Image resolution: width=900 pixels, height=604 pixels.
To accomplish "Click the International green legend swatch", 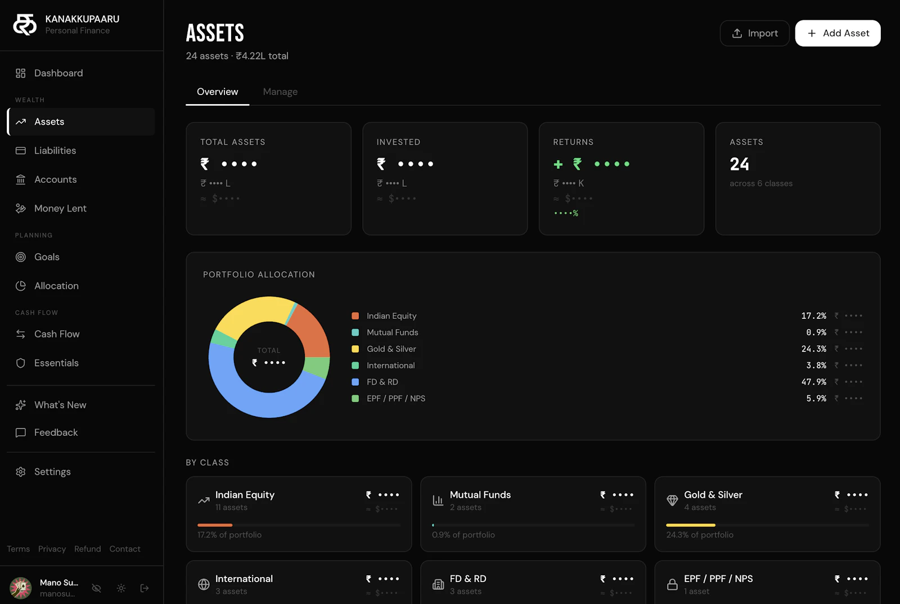I will [355, 366].
